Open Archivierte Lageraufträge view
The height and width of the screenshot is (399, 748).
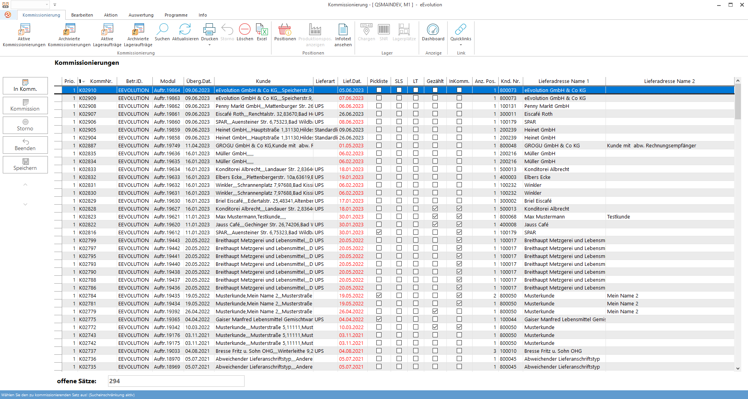coord(138,35)
